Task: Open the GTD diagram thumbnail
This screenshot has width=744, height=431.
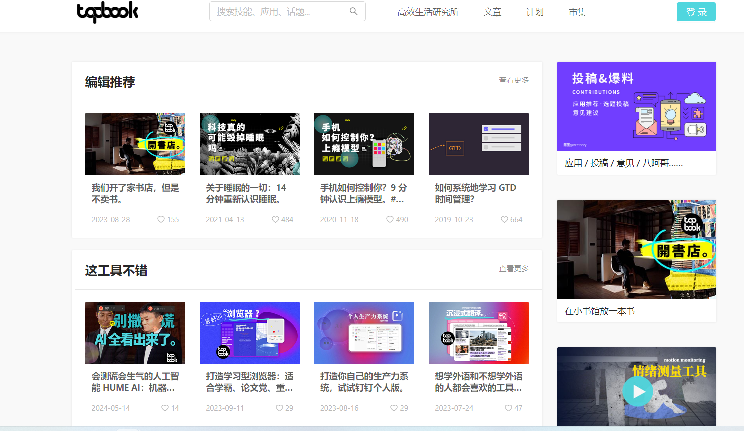Action: (479, 144)
